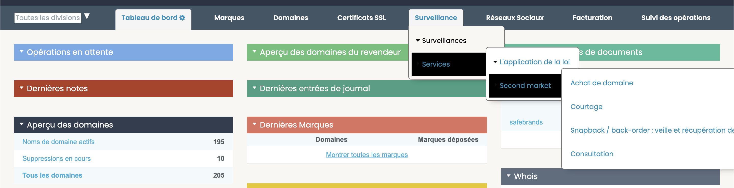The height and width of the screenshot is (188, 734).
Task: Open Tous les domaines link
Action: tap(53, 175)
